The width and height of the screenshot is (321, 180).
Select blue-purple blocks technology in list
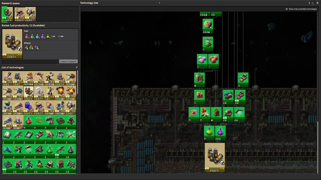tap(29, 107)
